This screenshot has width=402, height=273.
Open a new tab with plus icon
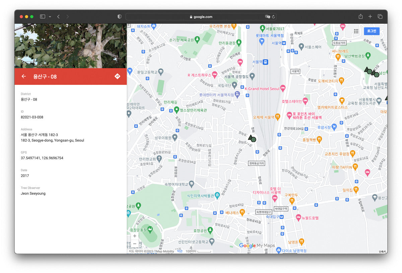tap(370, 16)
